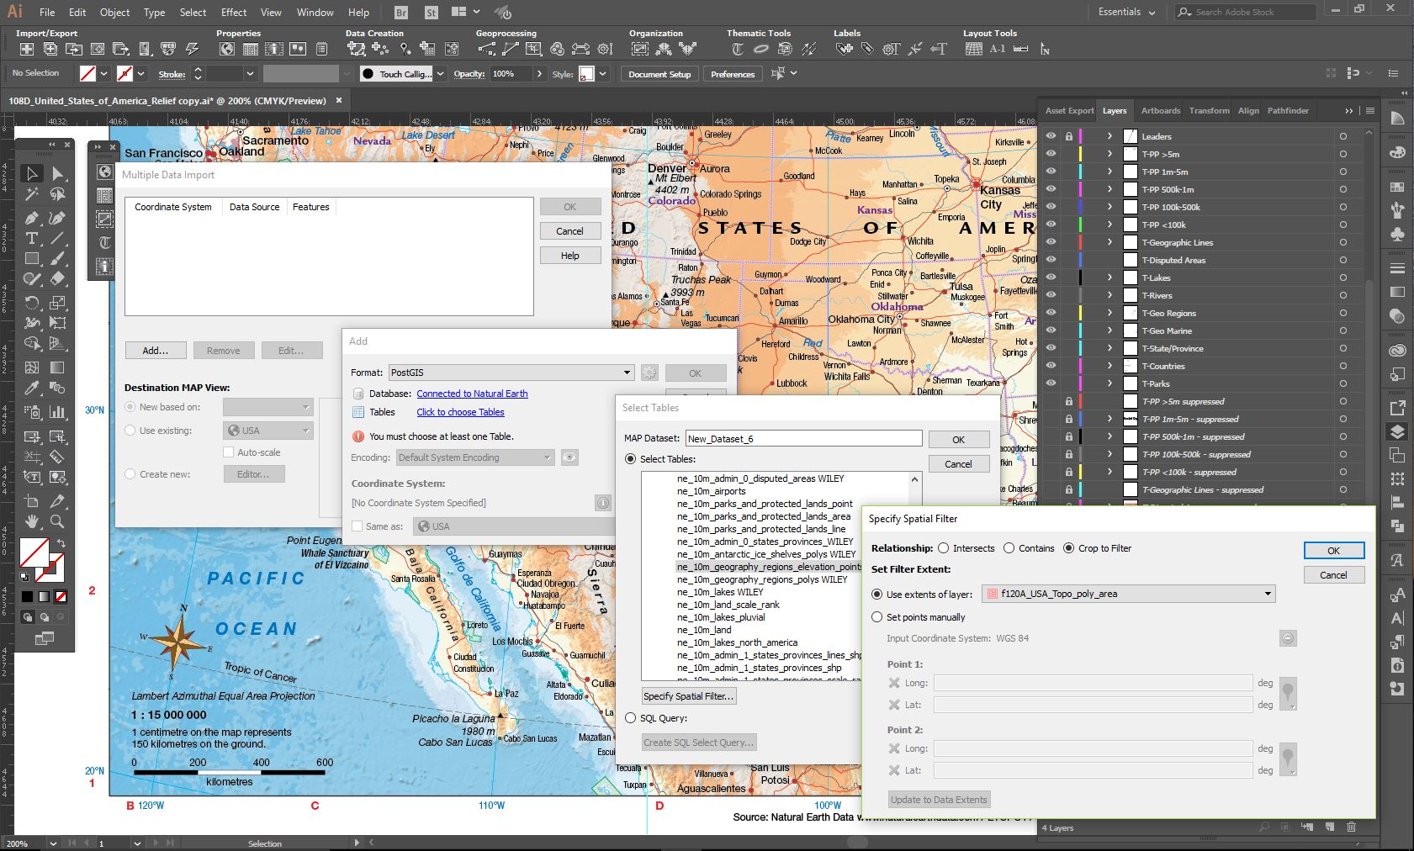The height and width of the screenshot is (851, 1414).
Task: Select ne_10m_lakes_pluvial in the tables list
Action: 721,617
